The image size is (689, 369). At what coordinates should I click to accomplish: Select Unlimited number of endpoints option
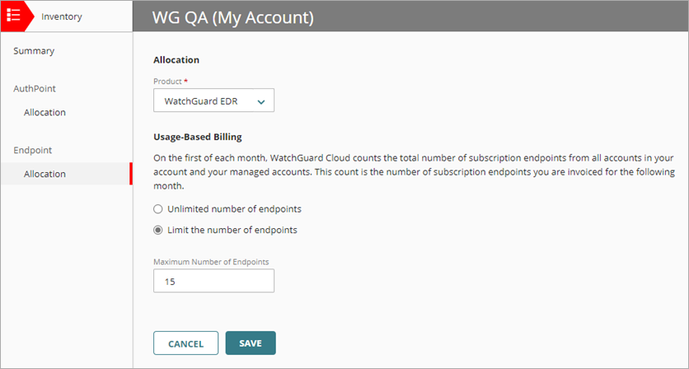(x=158, y=209)
